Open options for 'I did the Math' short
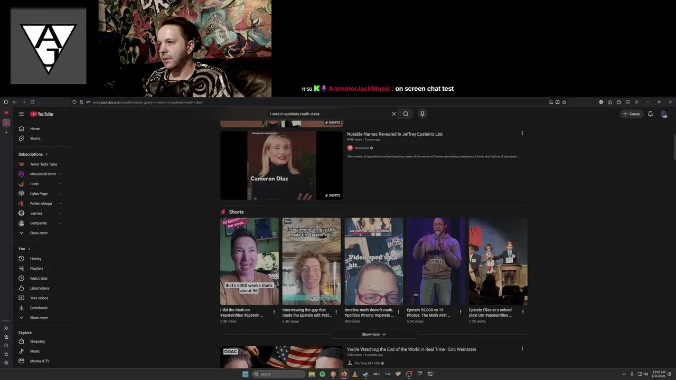 coord(274,312)
